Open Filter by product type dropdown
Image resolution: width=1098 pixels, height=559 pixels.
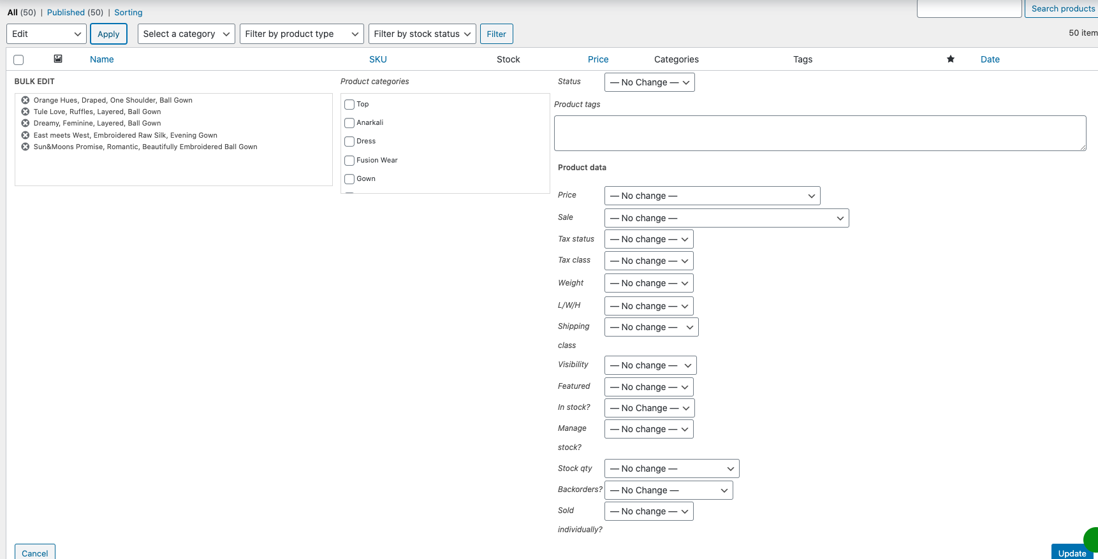(x=302, y=34)
